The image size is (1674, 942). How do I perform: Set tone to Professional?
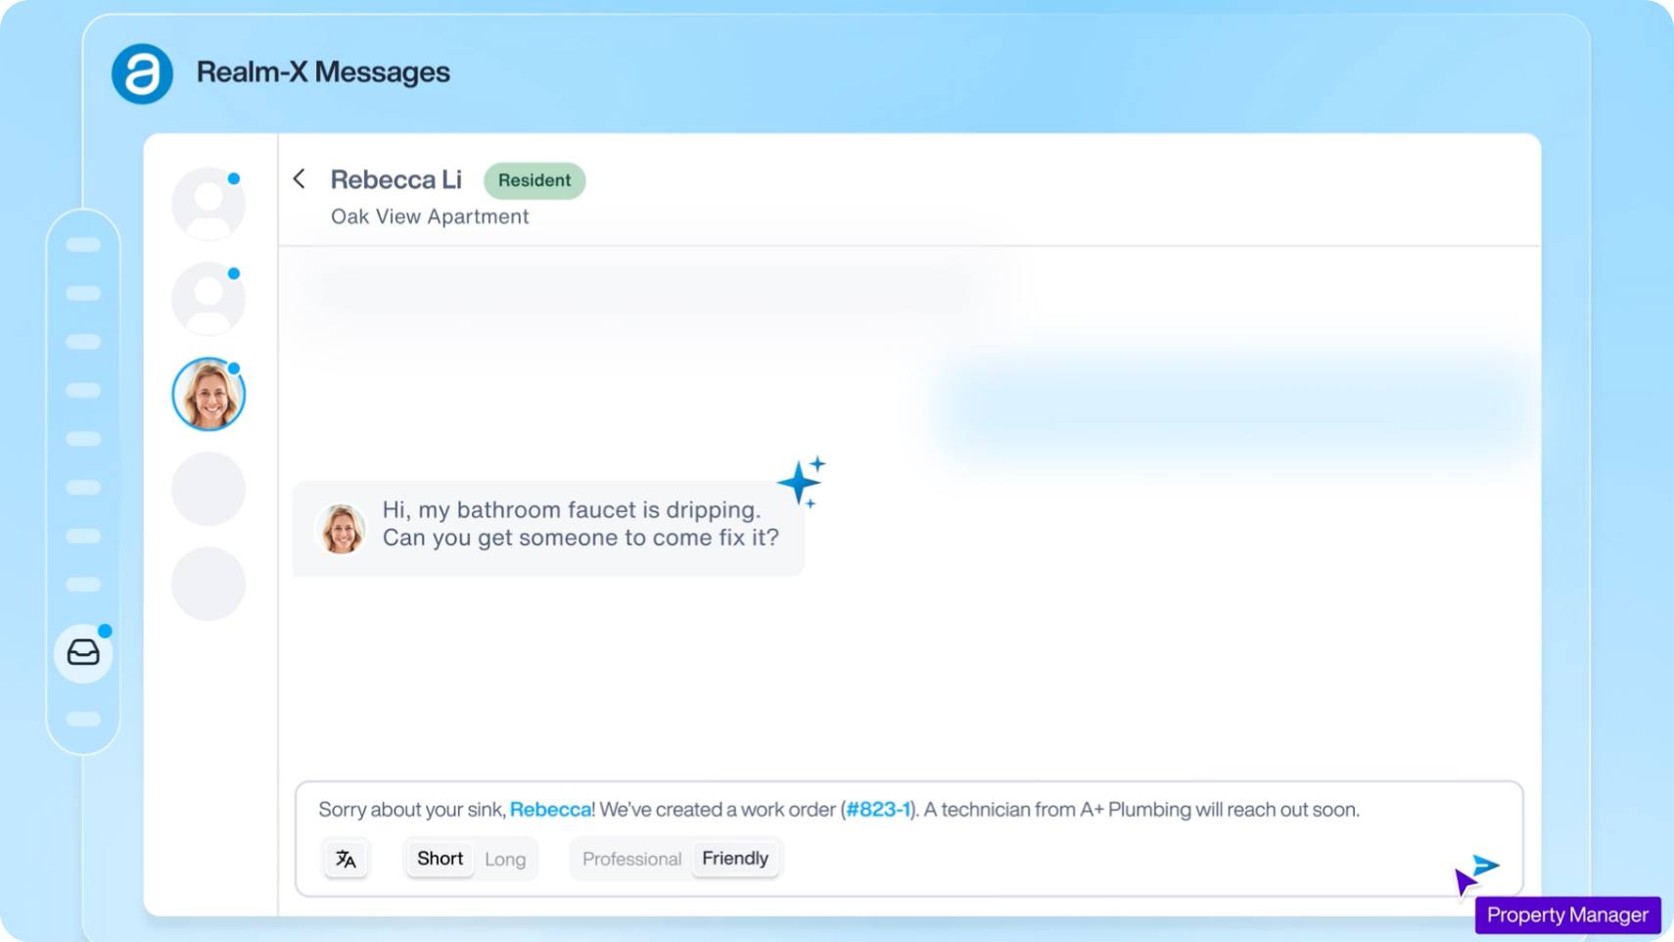pyautogui.click(x=631, y=859)
